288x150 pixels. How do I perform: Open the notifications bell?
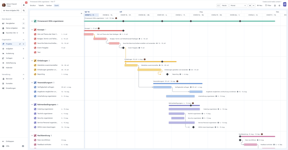pyautogui.click(x=24, y=5)
